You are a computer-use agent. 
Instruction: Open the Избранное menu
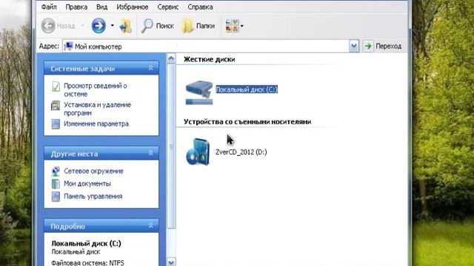(x=133, y=7)
